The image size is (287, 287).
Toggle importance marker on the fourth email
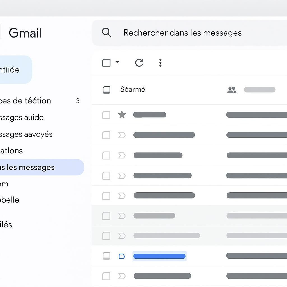coord(122,175)
